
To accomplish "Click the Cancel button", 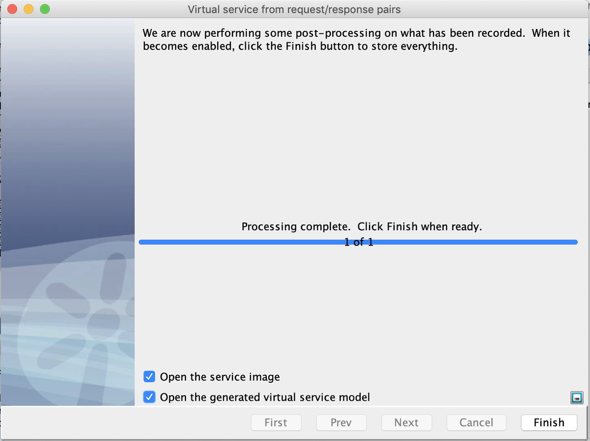I will pyautogui.click(x=476, y=423).
